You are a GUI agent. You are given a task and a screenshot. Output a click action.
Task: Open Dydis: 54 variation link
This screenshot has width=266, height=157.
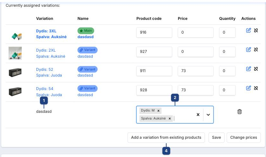click(x=45, y=89)
